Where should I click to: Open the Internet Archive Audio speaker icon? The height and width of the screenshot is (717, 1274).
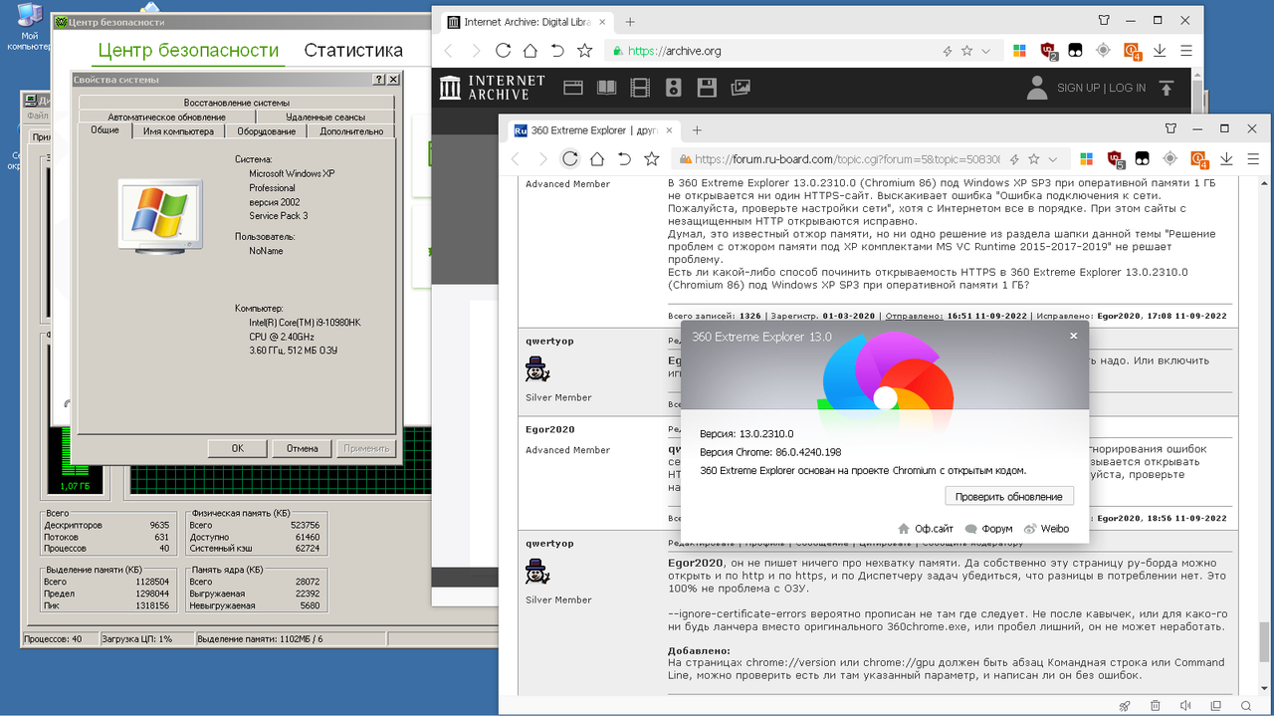[x=673, y=88]
